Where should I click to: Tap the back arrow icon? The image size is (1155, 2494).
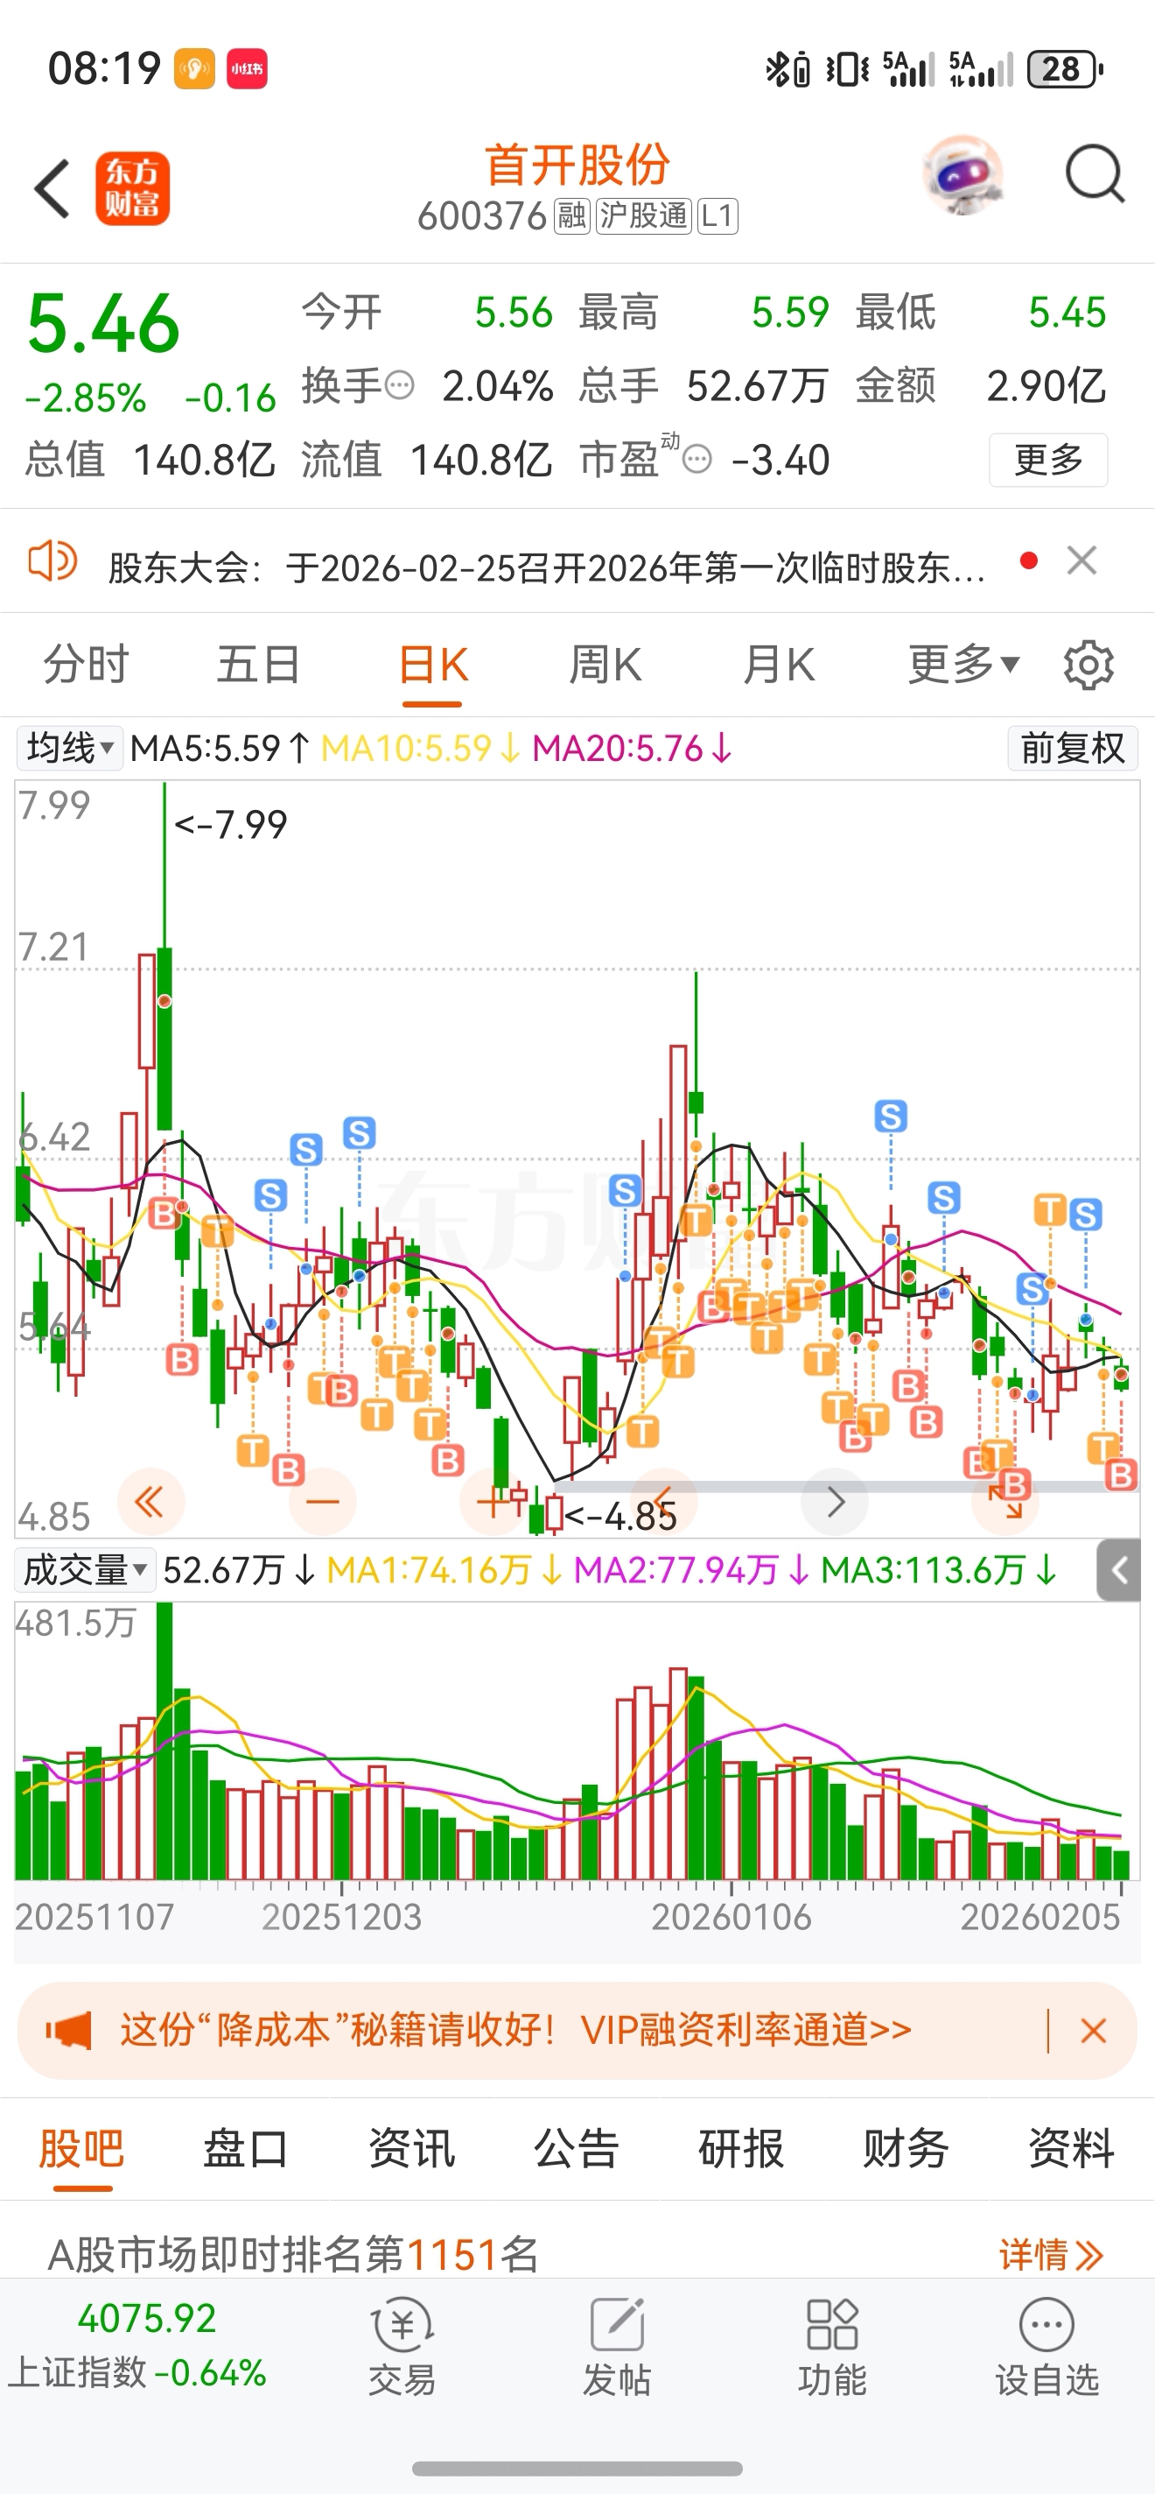point(52,187)
